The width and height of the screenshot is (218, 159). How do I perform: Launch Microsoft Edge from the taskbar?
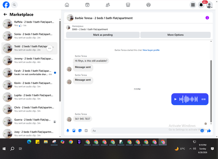[29, 142]
